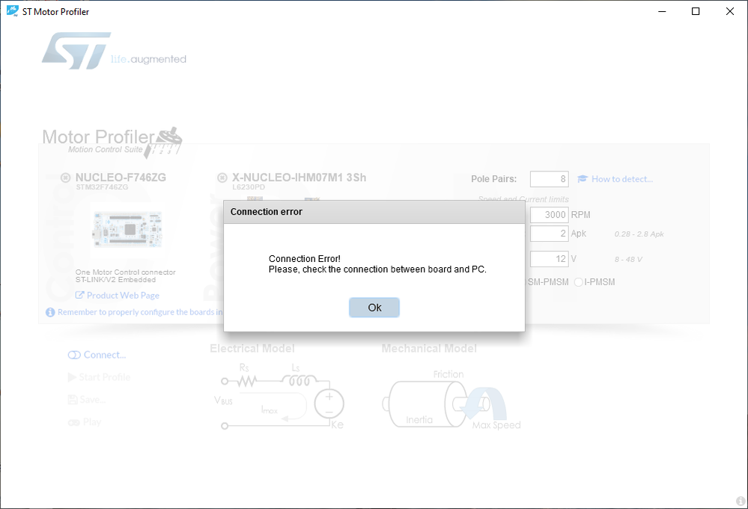This screenshot has height=509, width=748.
Task: Close the ST Motor Profiler window
Action: tap(730, 11)
